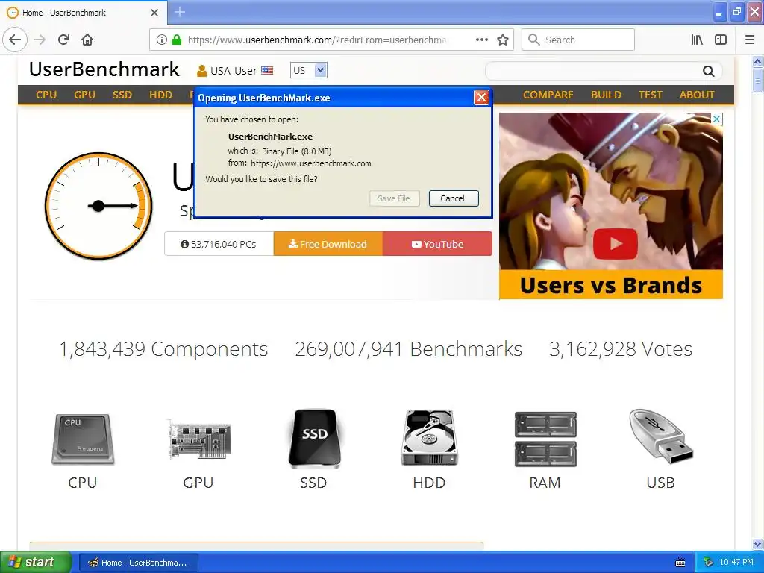Image resolution: width=764 pixels, height=573 pixels.
Task: Click the 10:47 PM clock
Action: [736, 563]
